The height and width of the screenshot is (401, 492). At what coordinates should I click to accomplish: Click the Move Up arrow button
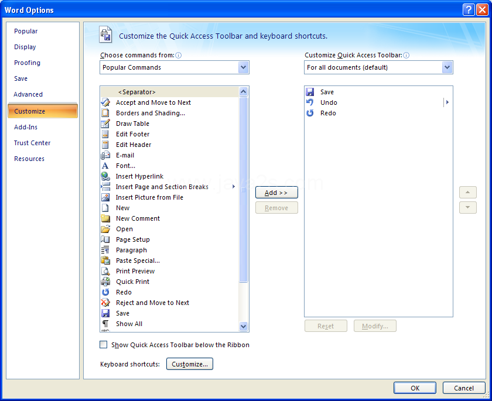(468, 192)
